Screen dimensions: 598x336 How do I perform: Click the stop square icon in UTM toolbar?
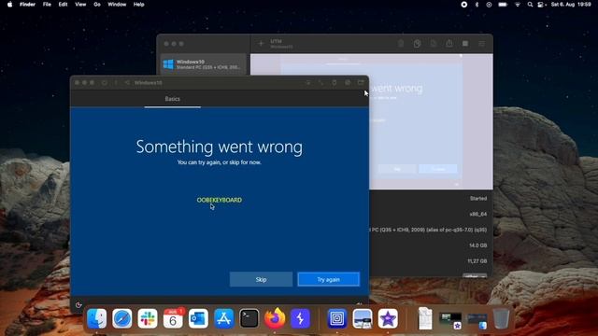click(465, 44)
